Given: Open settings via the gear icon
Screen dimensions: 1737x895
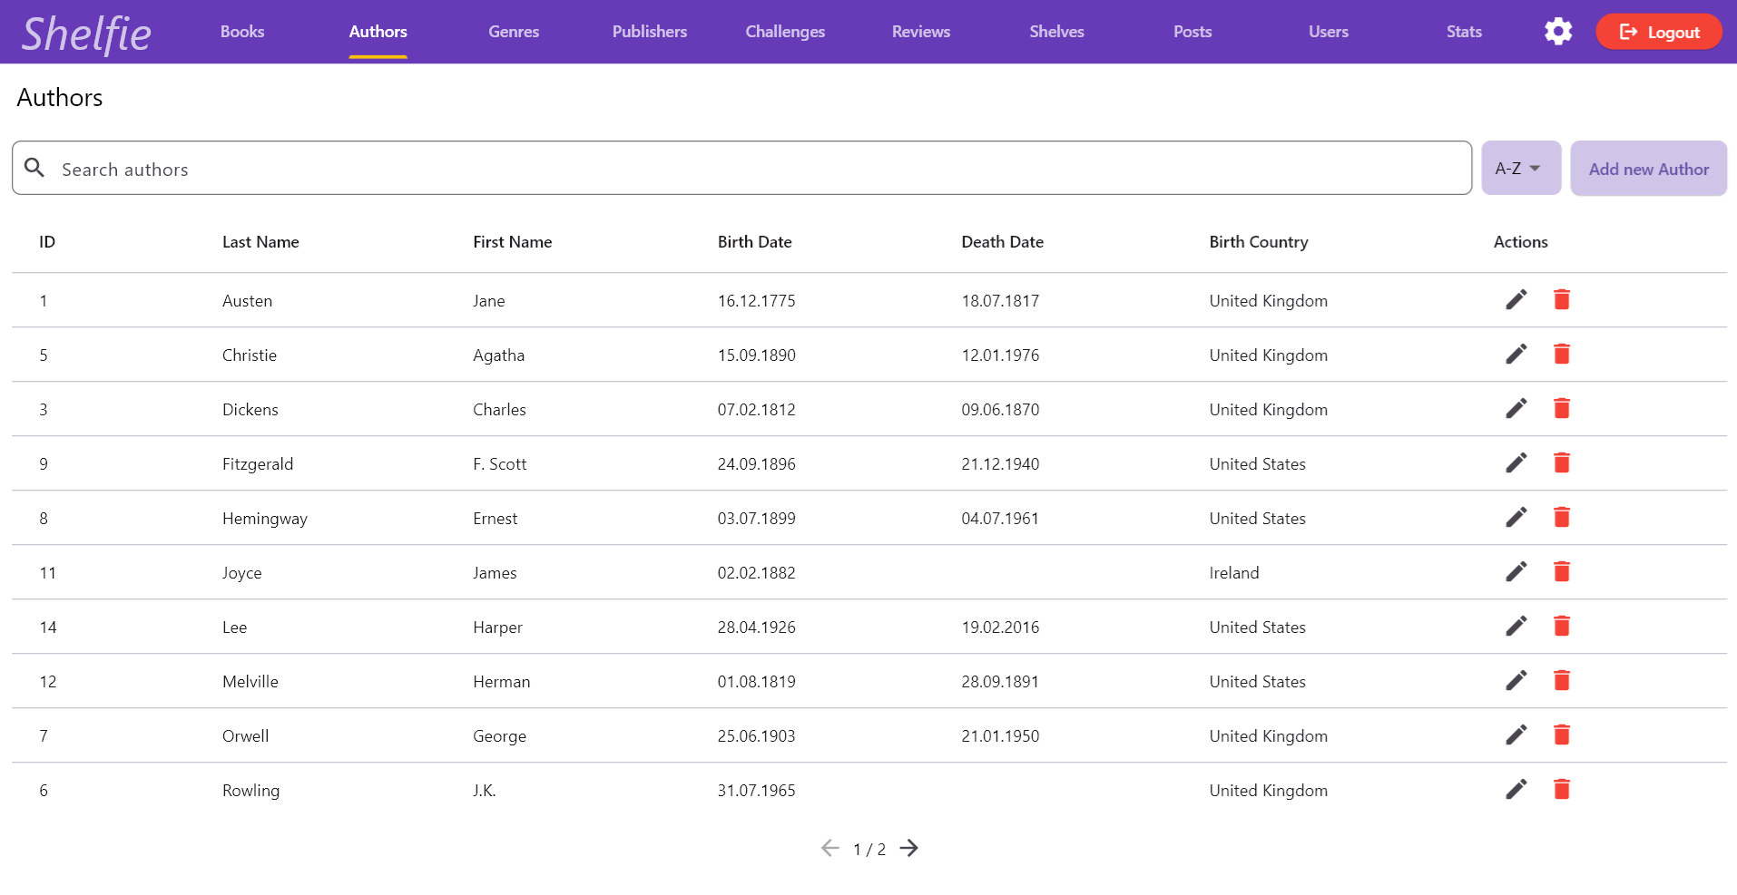Looking at the screenshot, I should [1558, 32].
